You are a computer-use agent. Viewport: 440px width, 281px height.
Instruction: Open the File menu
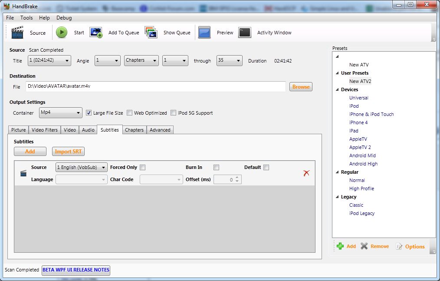10,18
